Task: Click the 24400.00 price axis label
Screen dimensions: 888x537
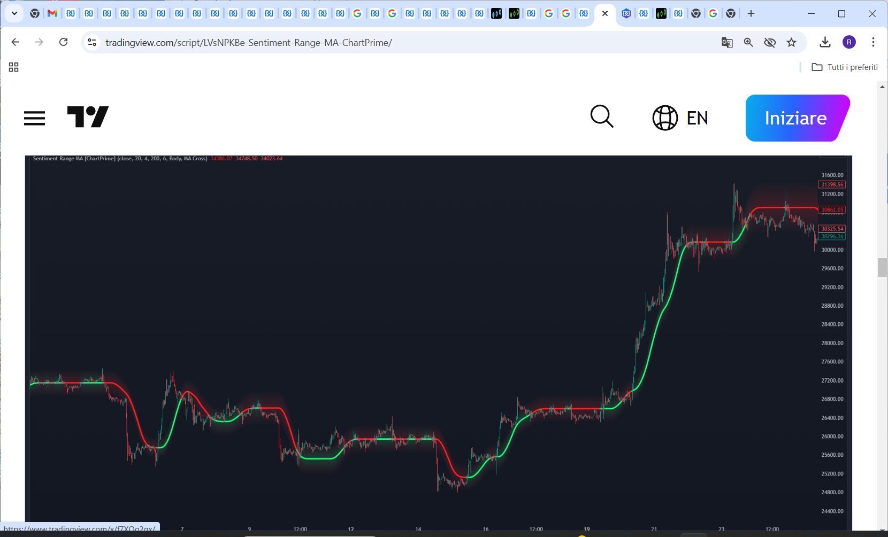Action: (x=832, y=511)
